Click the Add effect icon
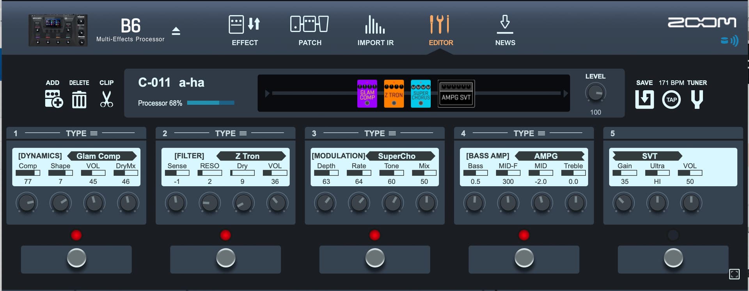The image size is (749, 291). pos(54,99)
